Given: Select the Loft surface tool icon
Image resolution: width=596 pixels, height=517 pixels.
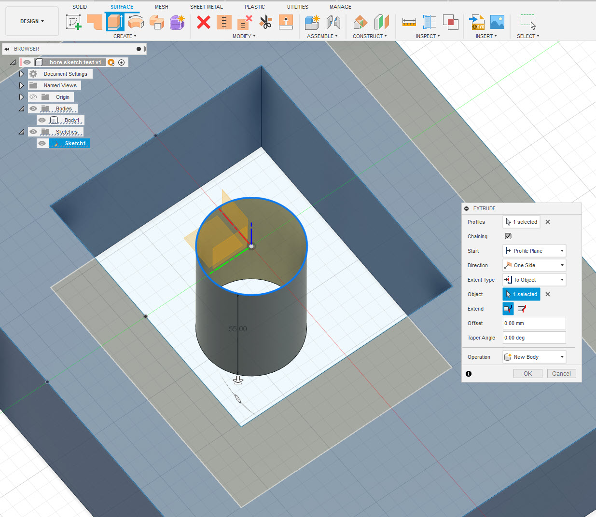Looking at the screenshot, I should [157, 22].
